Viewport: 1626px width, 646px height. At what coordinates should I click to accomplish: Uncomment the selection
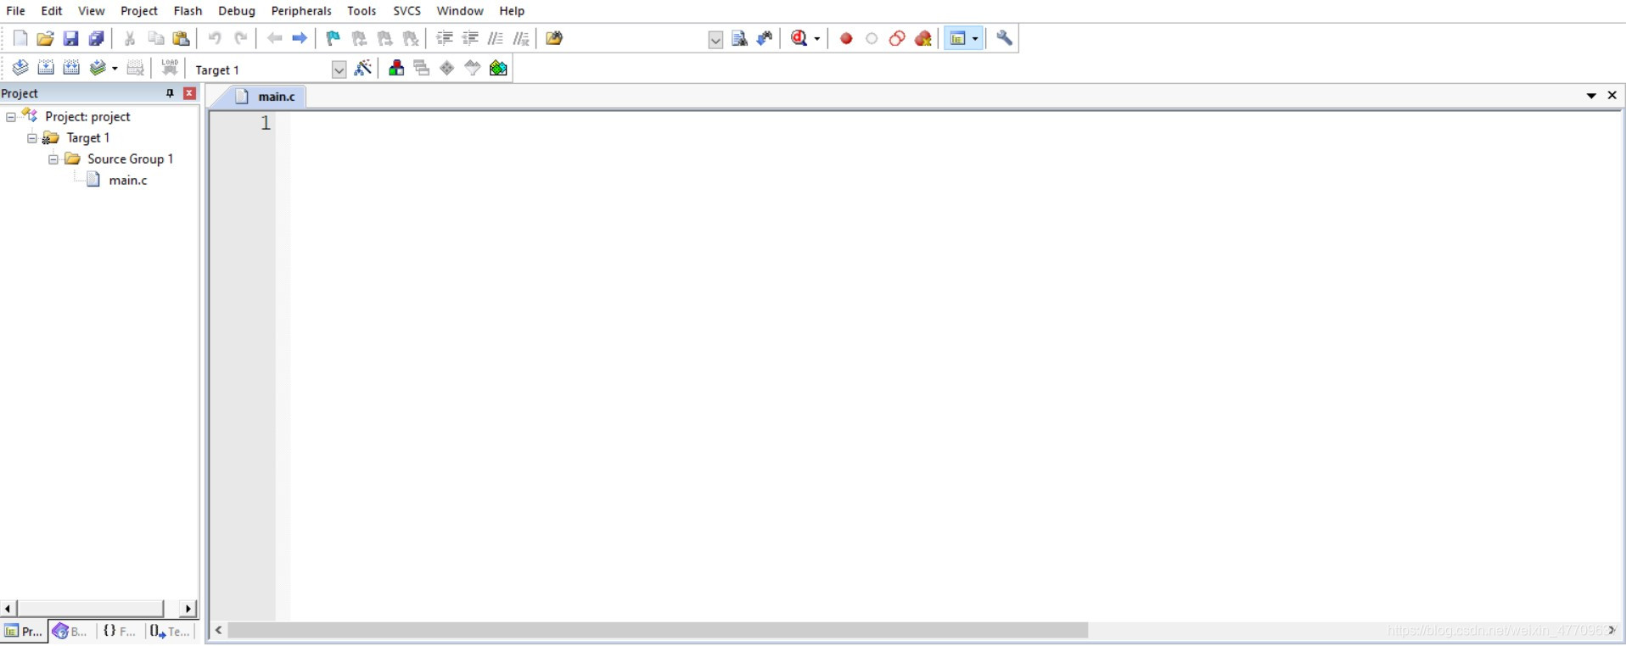[x=521, y=38]
